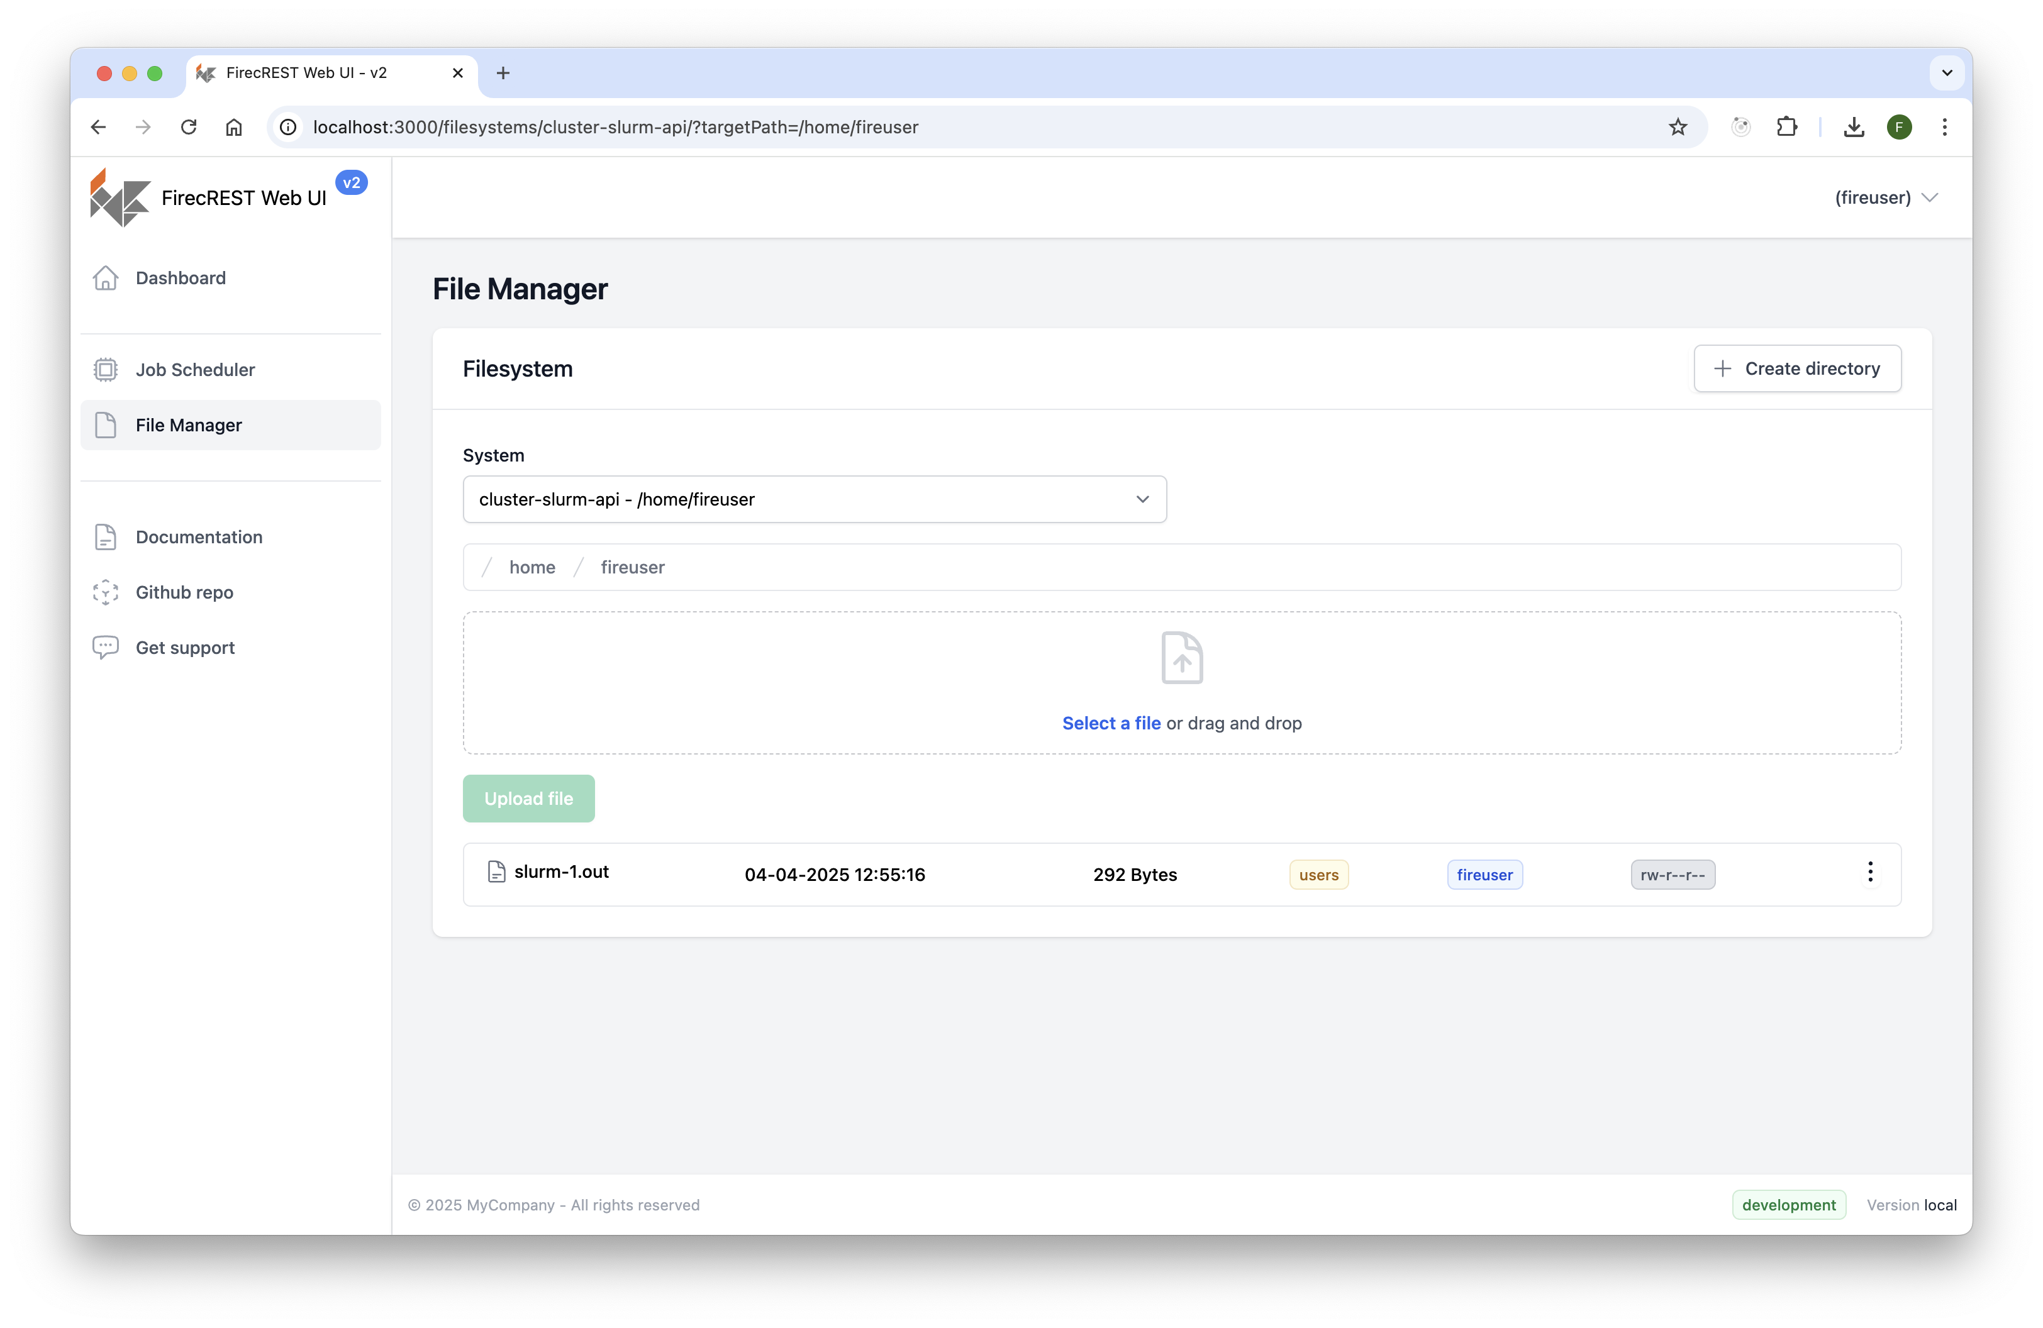Click the browser address bar URL
This screenshot has height=1328, width=2043.
coord(615,127)
